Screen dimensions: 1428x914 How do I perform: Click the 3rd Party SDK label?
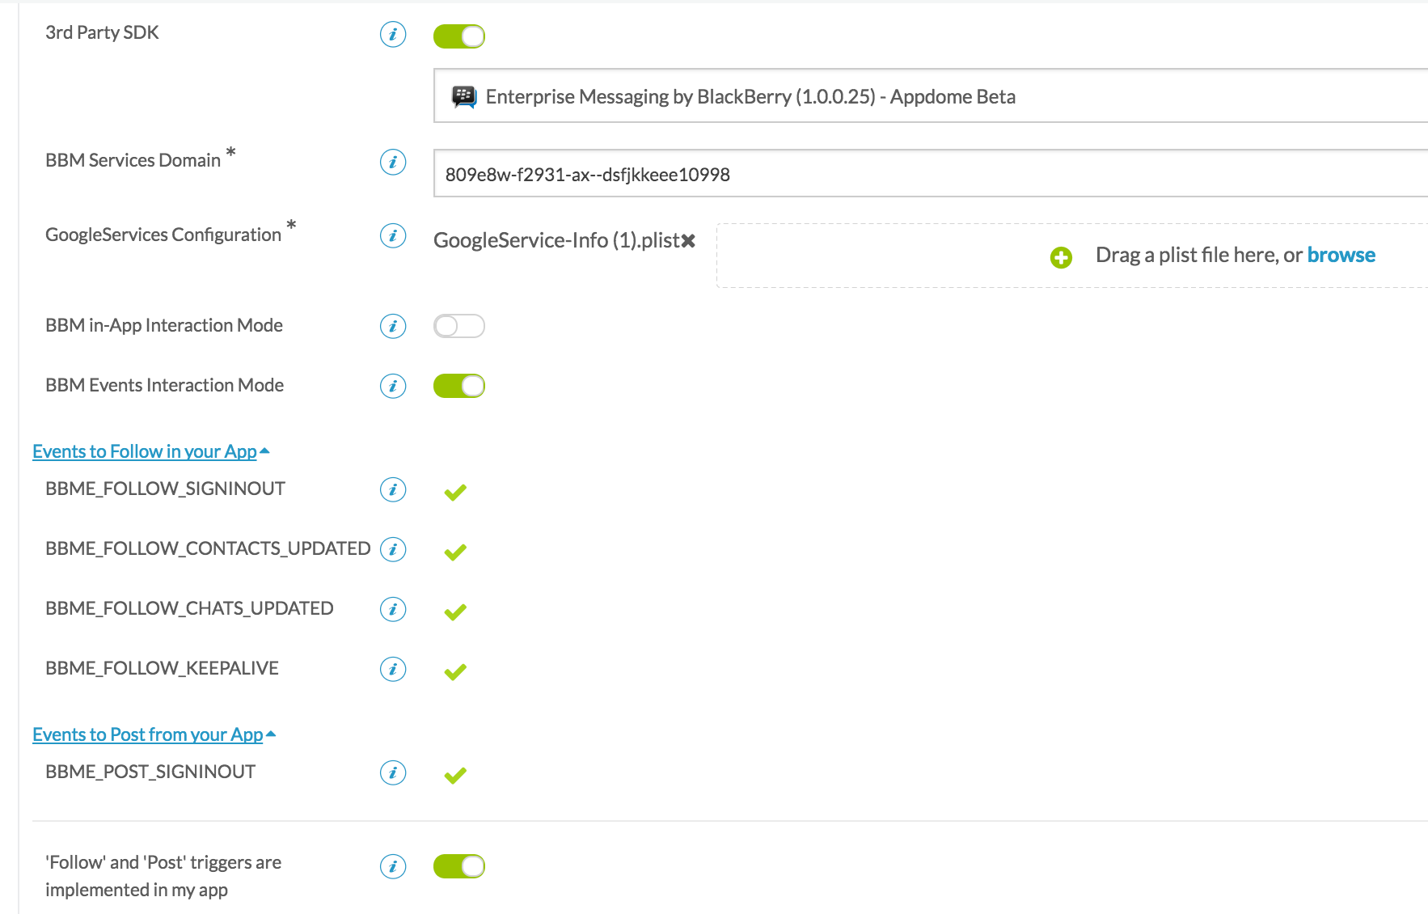pyautogui.click(x=102, y=32)
